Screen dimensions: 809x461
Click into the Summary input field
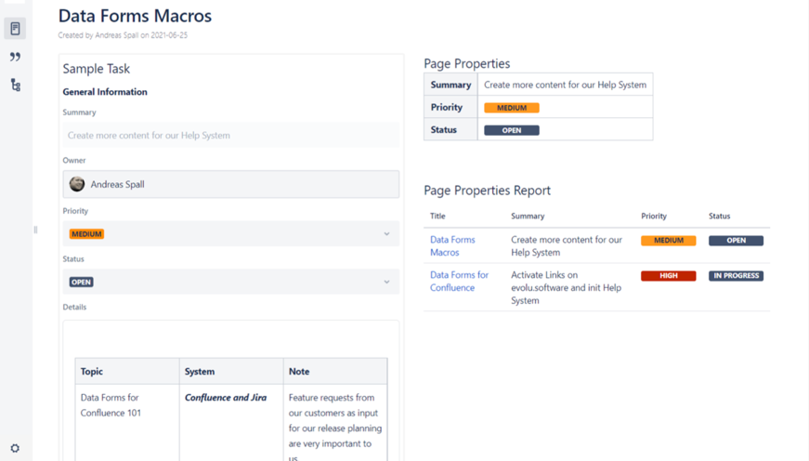[230, 135]
